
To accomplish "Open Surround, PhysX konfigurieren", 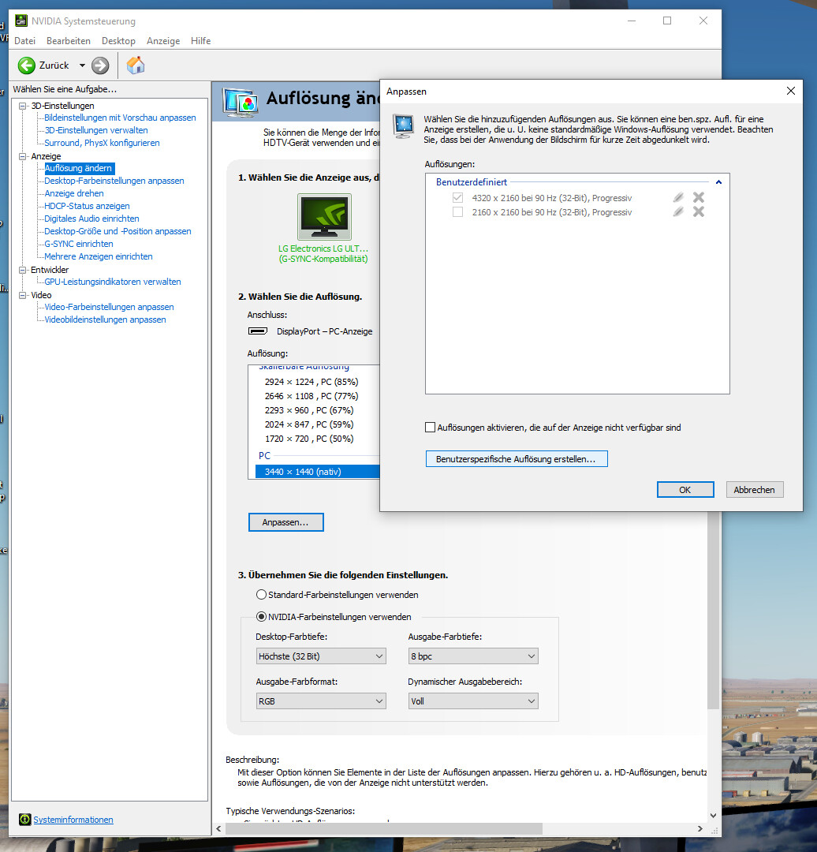I will tap(103, 143).
